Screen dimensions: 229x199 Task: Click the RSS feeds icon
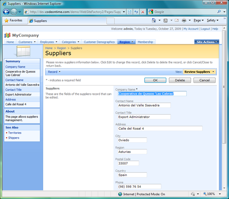tap(165, 21)
